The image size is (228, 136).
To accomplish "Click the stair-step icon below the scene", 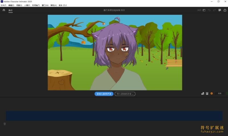I will [x=203, y=94].
